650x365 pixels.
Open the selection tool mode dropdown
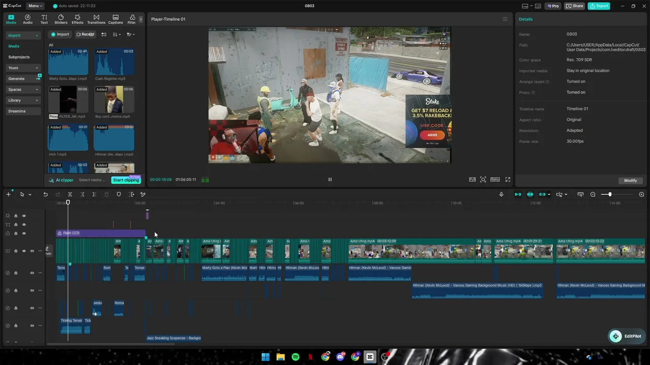tap(29, 195)
